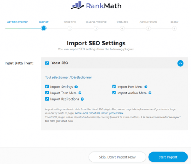This screenshot has width=191, height=164.
Task: Open help tooltip for Import Settings
Action: coord(76,87)
